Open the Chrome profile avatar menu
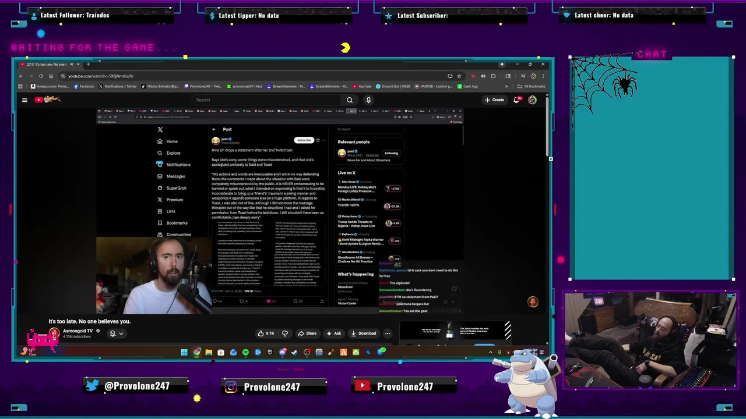Screen dimensions: 746x419 coord(533,76)
